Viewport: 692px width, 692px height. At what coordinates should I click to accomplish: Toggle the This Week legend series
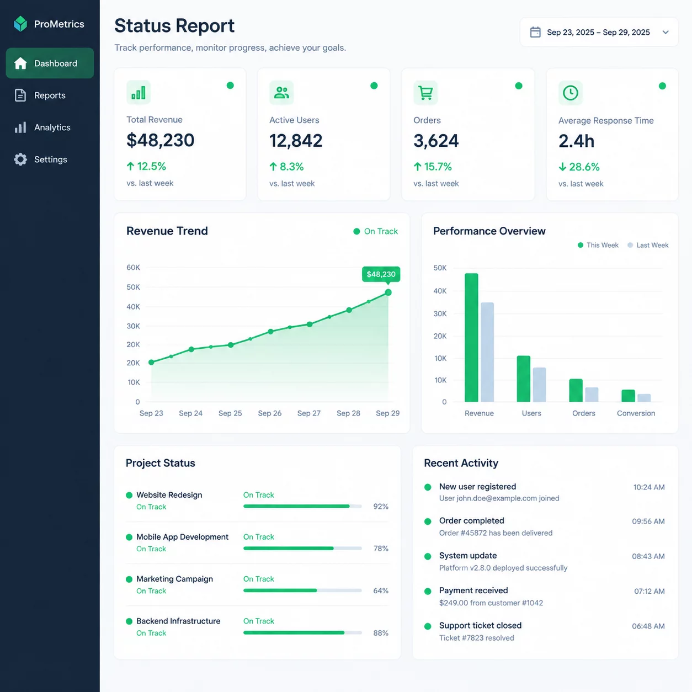(x=598, y=245)
